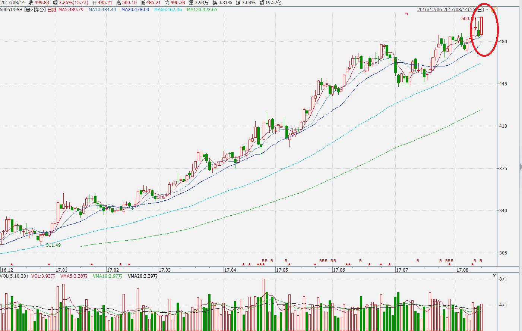522x331 pixels.
Task: Click the star marker nearest the 17.08 label
Action: (449, 264)
